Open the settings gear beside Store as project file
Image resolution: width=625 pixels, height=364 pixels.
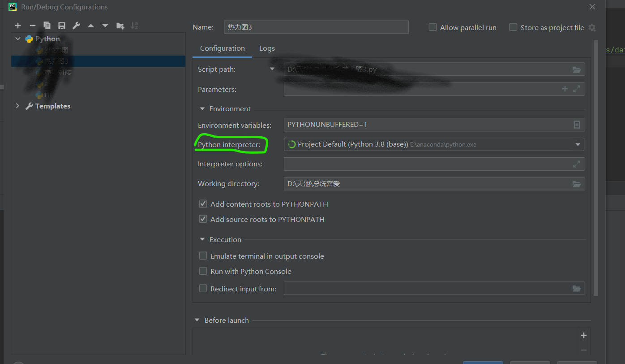(592, 27)
